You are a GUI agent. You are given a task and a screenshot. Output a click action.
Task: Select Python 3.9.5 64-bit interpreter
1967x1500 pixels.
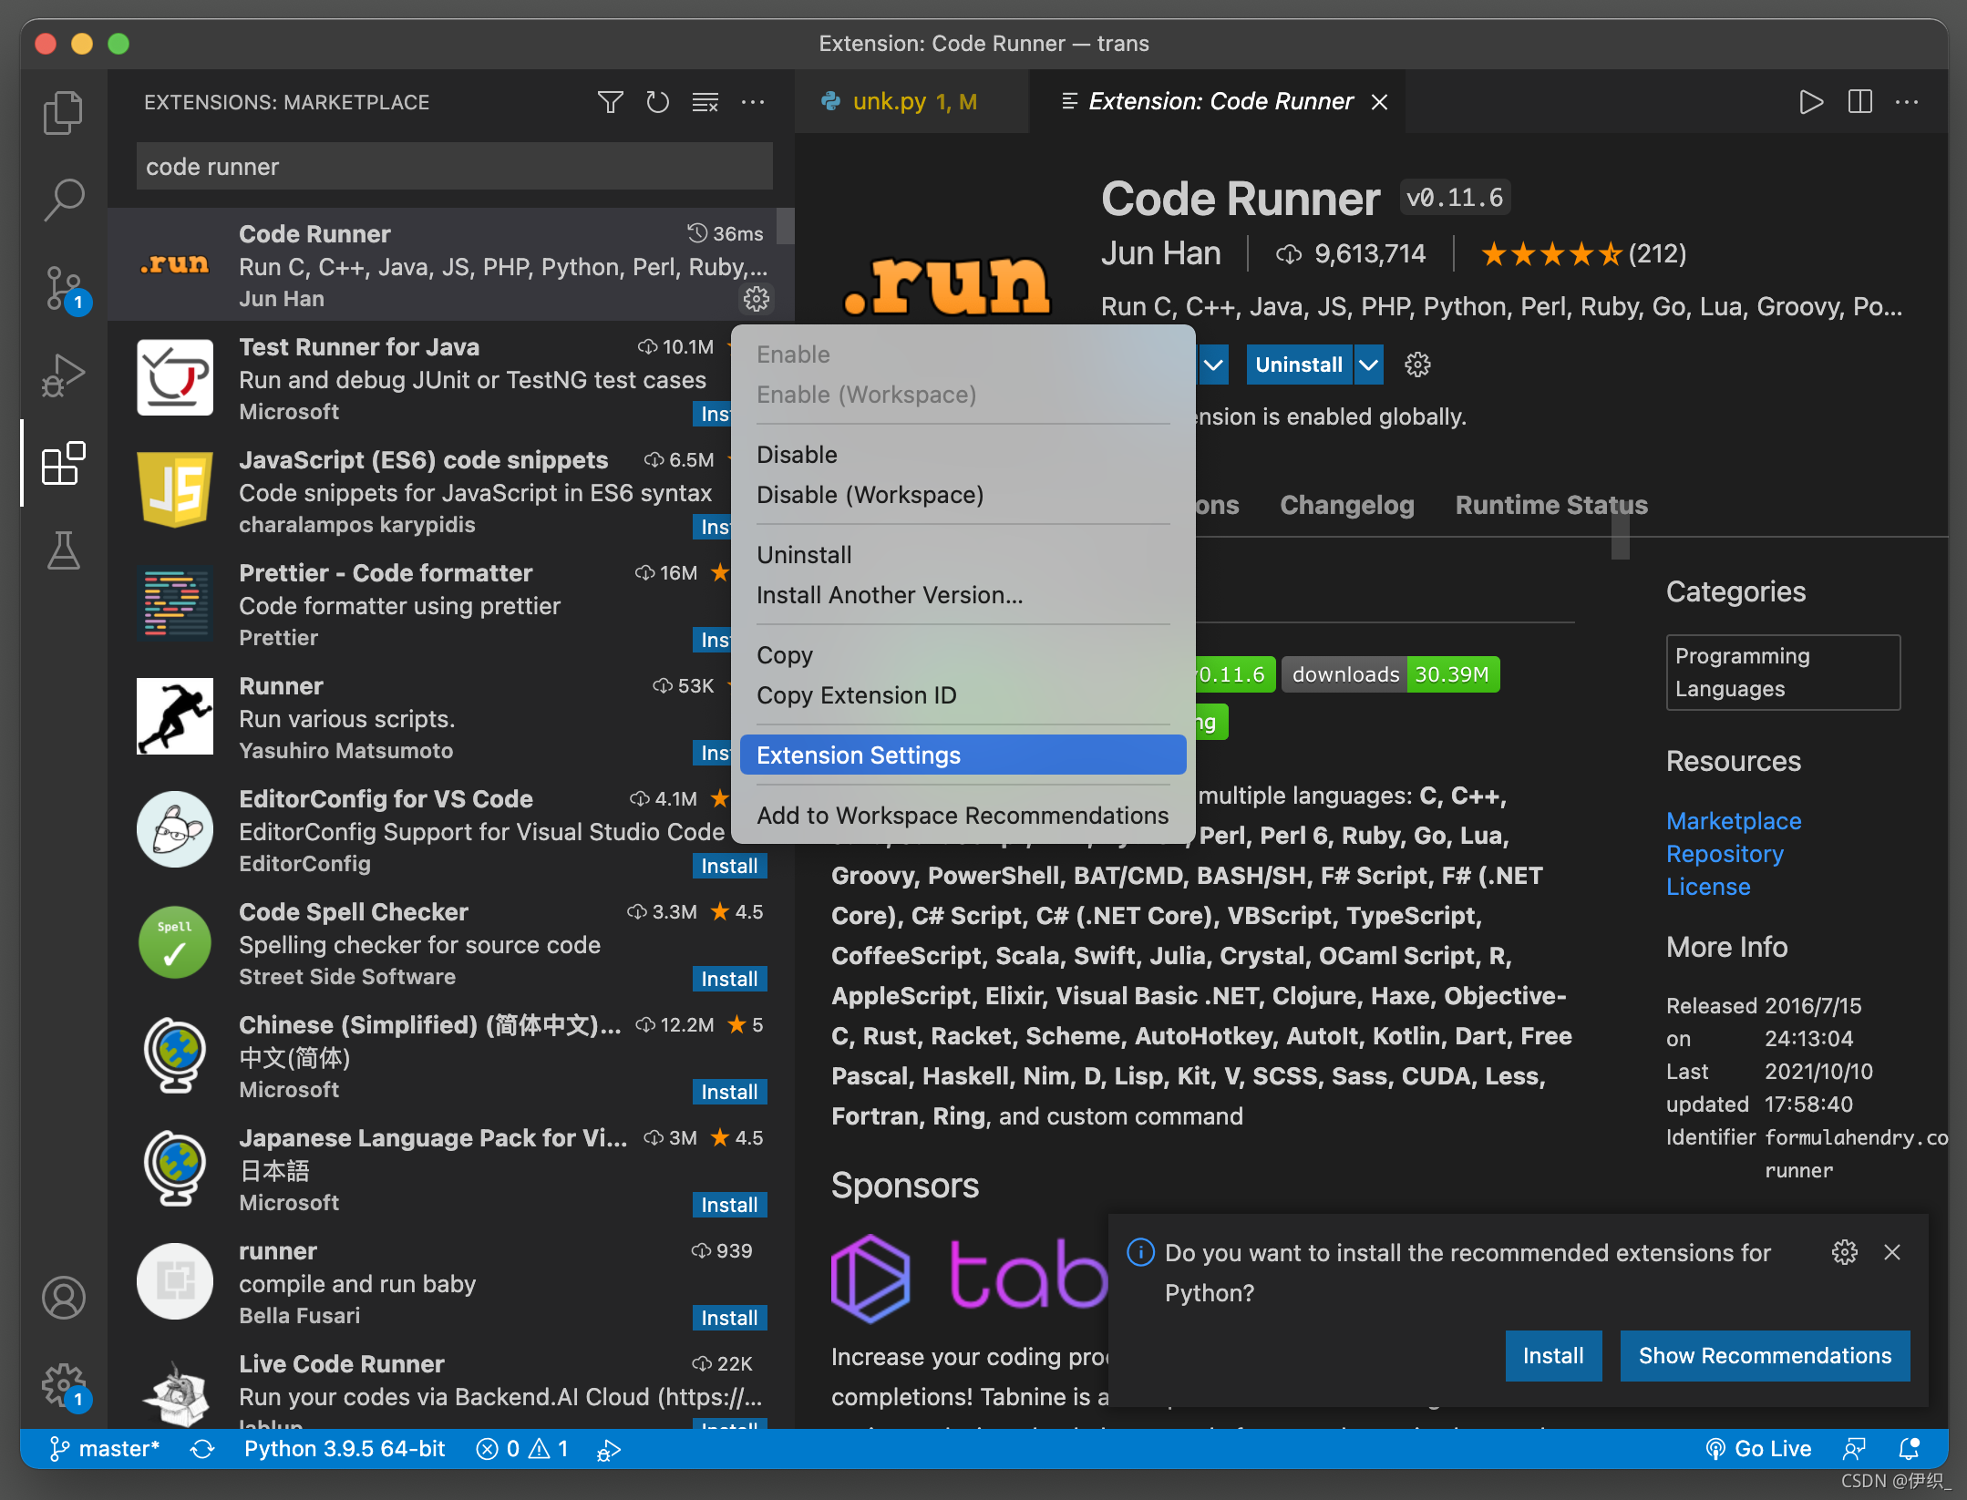click(x=345, y=1449)
